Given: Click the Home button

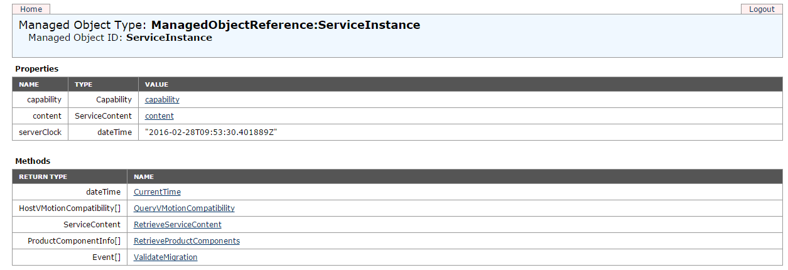Looking at the screenshot, I should (31, 9).
